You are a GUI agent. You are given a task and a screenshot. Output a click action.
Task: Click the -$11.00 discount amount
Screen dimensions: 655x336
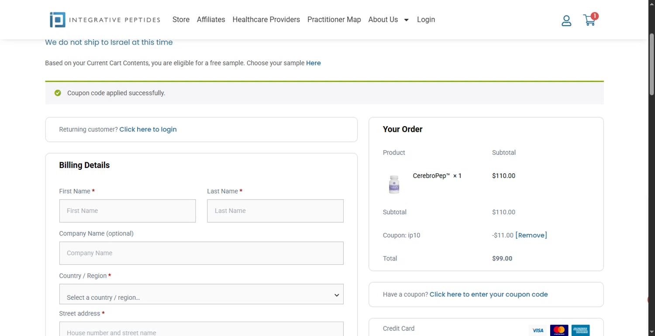tap(503, 235)
